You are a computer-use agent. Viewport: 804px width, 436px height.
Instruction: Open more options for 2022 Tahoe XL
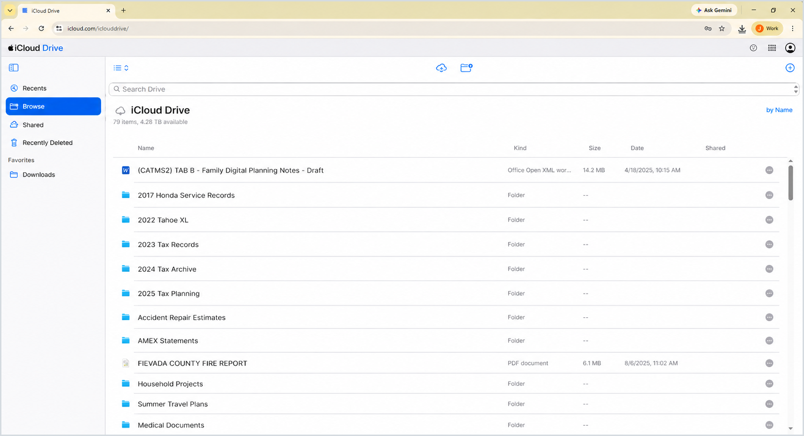click(x=769, y=220)
